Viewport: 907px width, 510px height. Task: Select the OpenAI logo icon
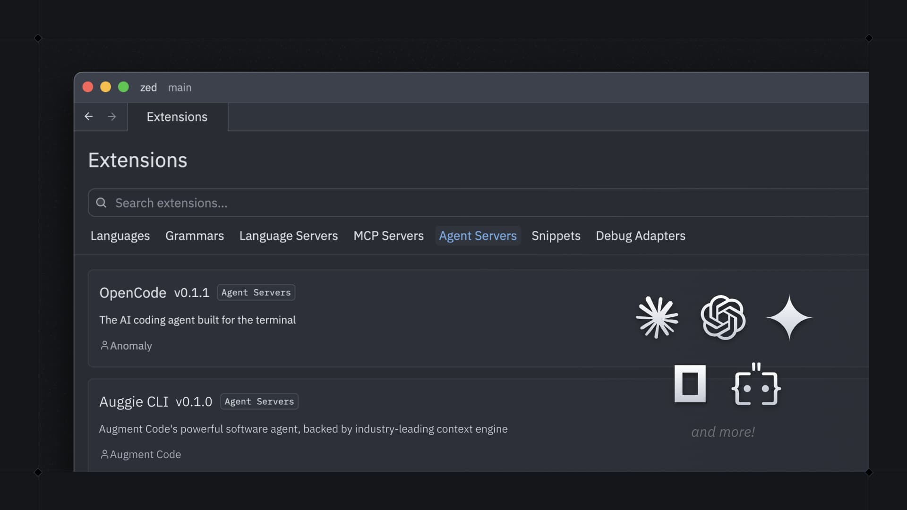pos(723,318)
